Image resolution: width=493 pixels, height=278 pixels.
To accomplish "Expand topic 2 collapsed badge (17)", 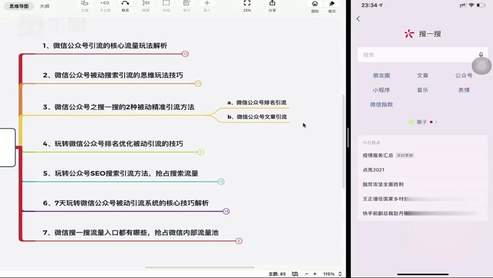I will coord(198,84).
